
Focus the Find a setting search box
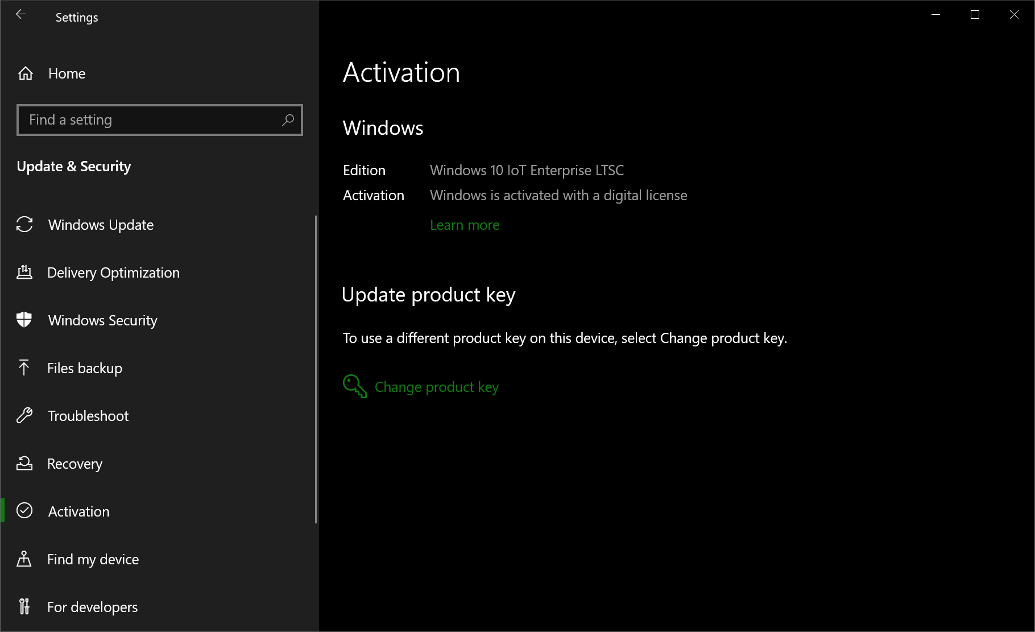[160, 119]
